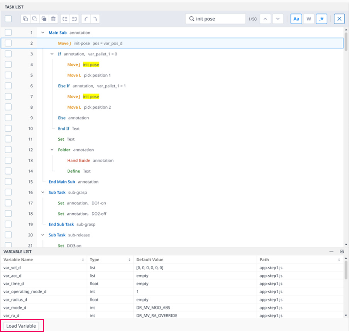Viewport: 349px width, 332px height.
Task: Select Set annotation DO1-on line
Action: [x=172, y=203]
